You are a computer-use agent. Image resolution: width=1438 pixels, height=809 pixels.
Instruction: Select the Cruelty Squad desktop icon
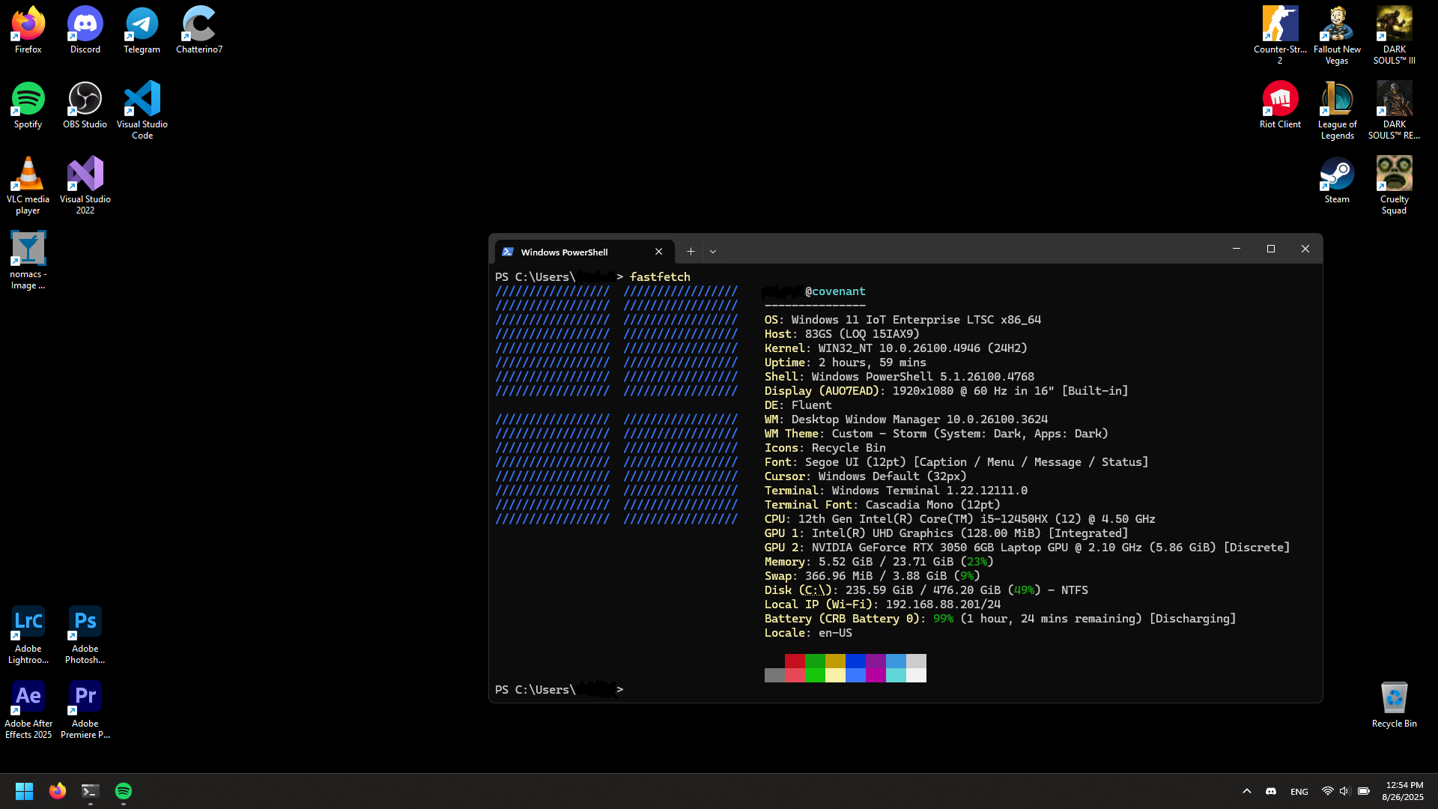click(1394, 185)
